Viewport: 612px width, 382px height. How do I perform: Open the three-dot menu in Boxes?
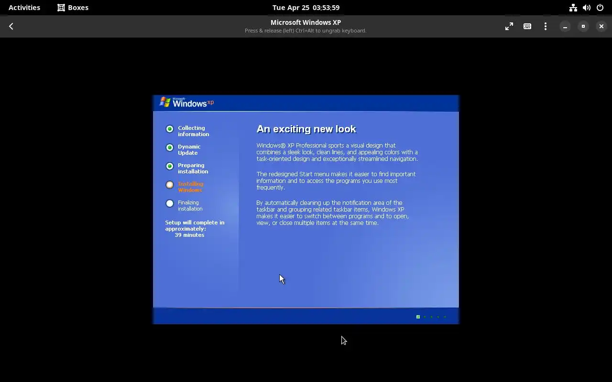[x=546, y=26]
